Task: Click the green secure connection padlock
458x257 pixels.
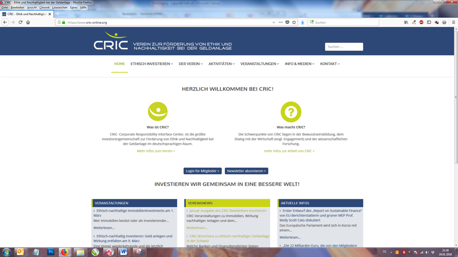Action: [x=64, y=22]
